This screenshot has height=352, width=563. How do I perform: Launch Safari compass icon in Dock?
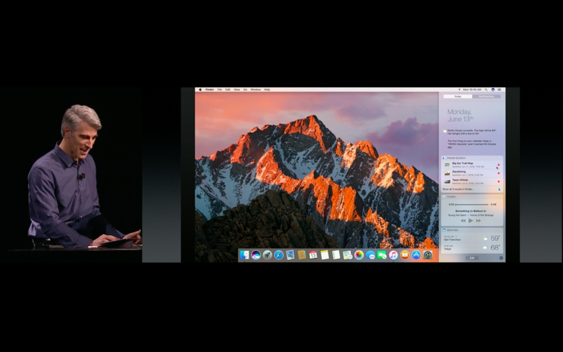(x=279, y=255)
